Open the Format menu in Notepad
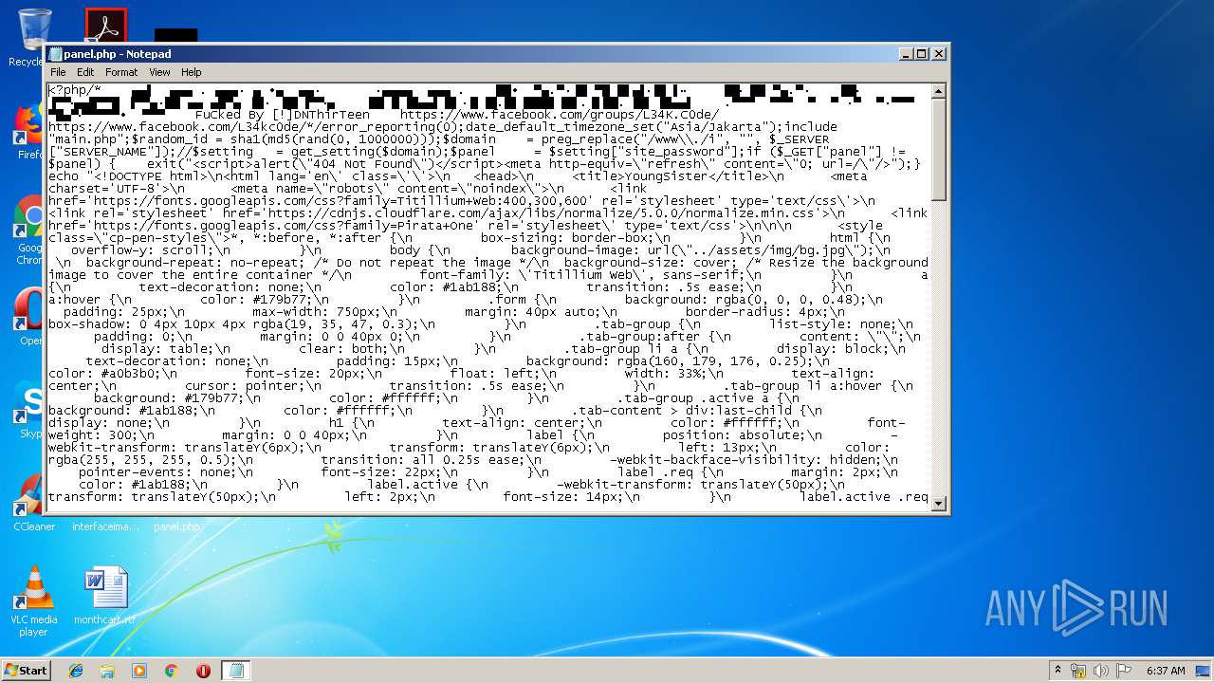The height and width of the screenshot is (683, 1214). tap(121, 72)
